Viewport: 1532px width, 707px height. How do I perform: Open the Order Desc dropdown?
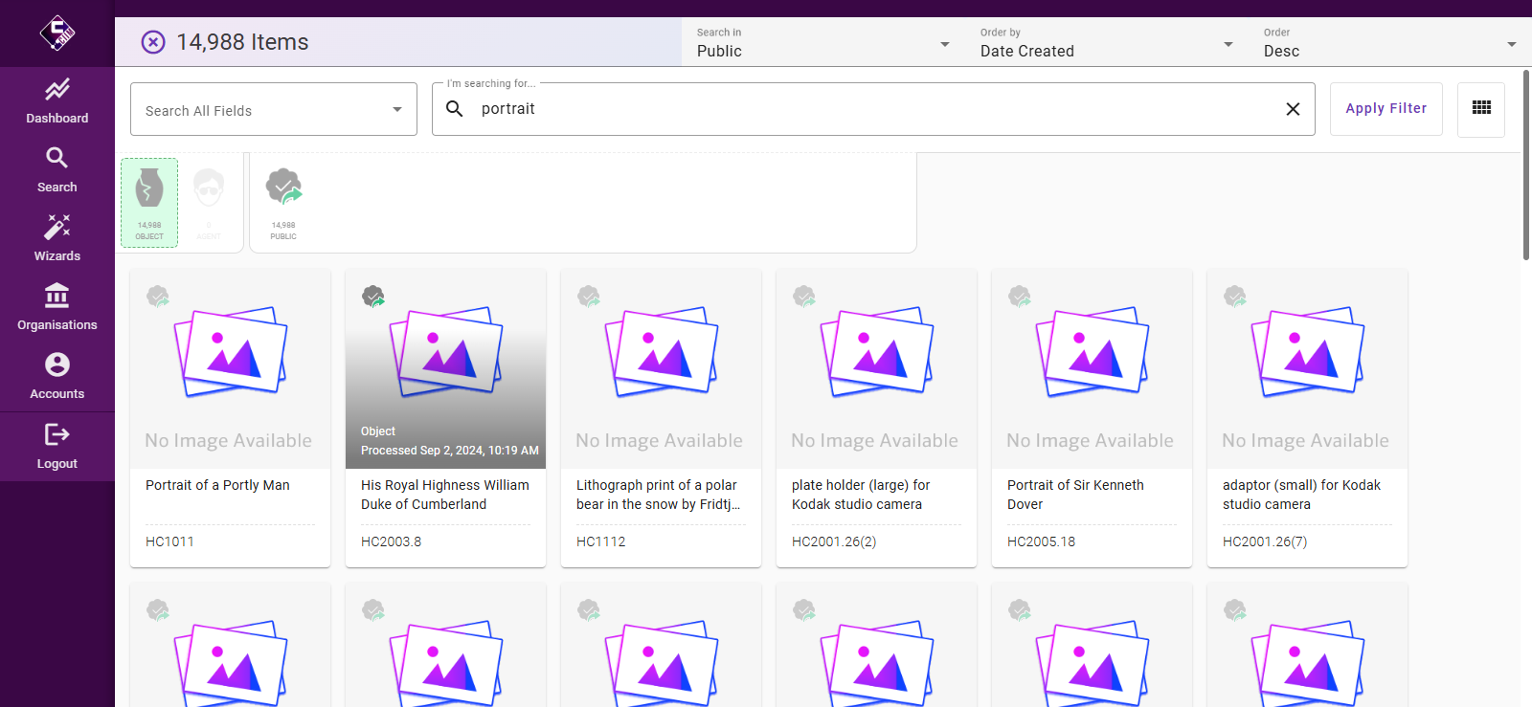coord(1388,43)
